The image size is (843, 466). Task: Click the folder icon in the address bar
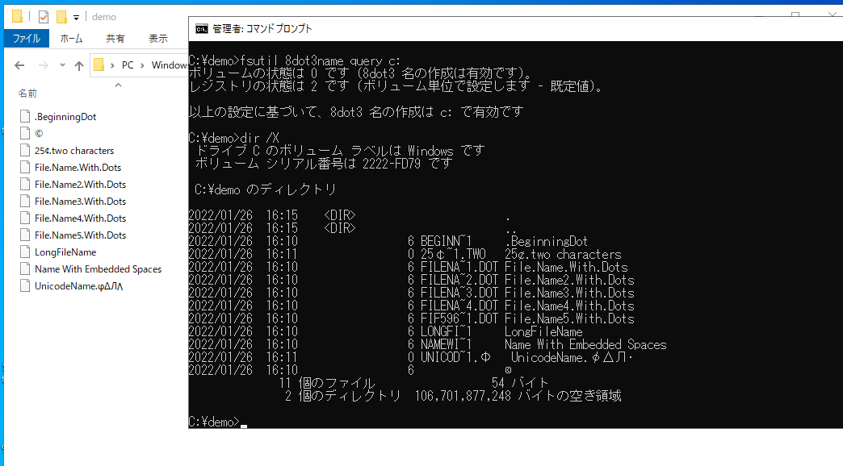point(99,64)
